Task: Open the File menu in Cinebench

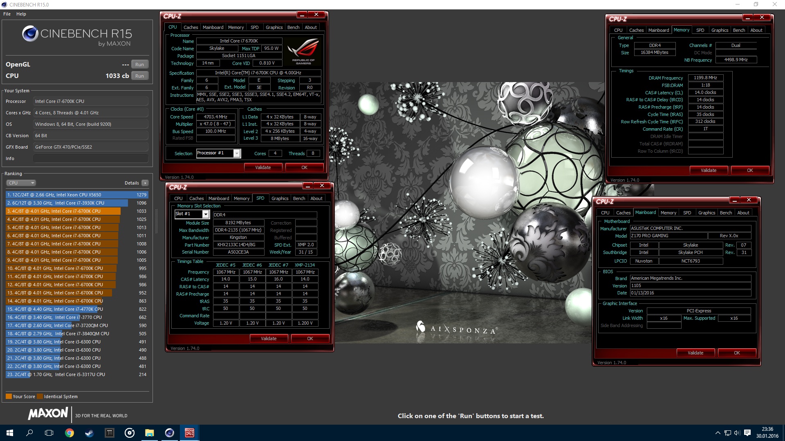Action: click(x=7, y=14)
